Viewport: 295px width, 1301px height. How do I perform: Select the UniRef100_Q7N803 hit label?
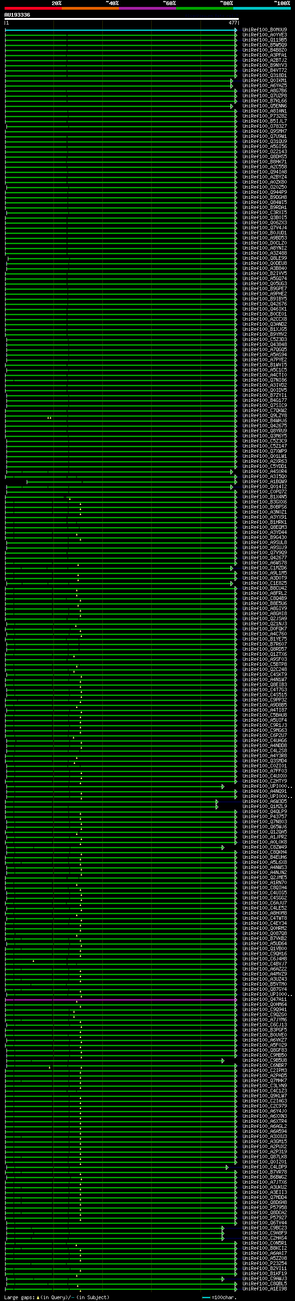pyautogui.click(x=265, y=821)
